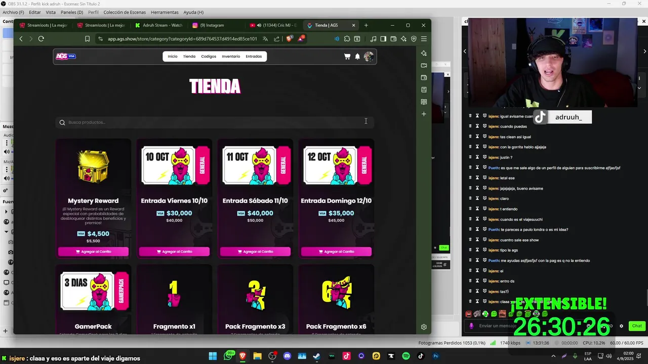Open Herramientas menu in OBS

165,12
